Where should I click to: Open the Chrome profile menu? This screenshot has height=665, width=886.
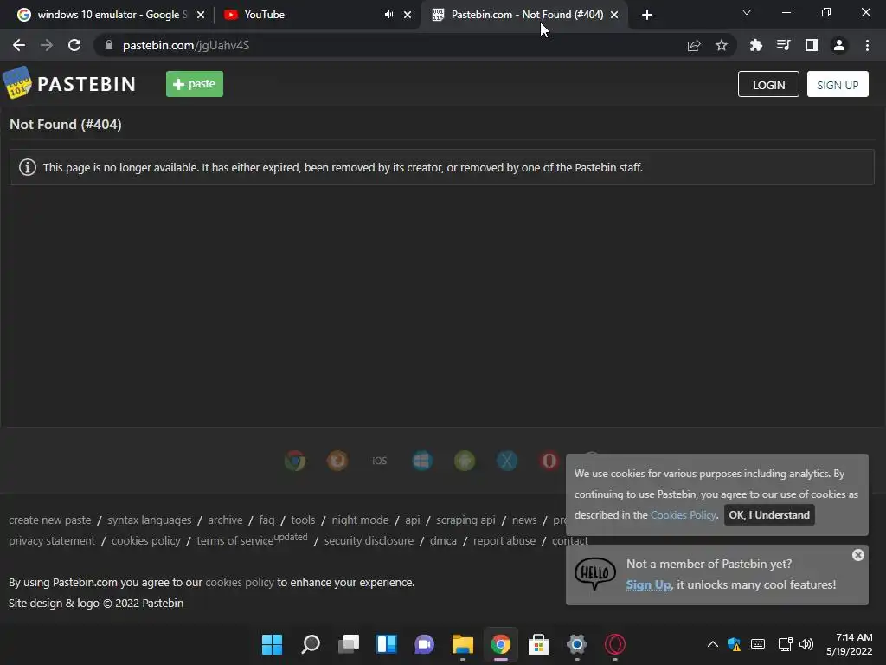point(839,45)
